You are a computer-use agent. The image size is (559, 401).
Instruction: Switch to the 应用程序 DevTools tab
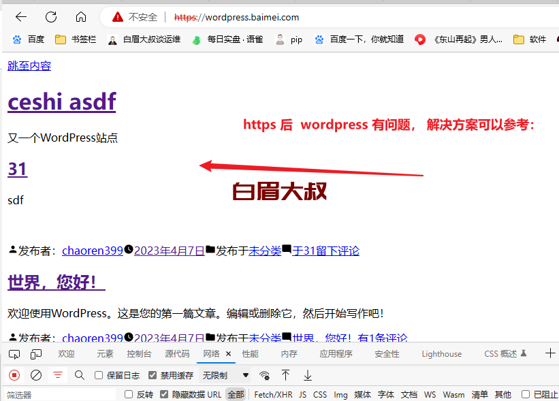point(336,354)
